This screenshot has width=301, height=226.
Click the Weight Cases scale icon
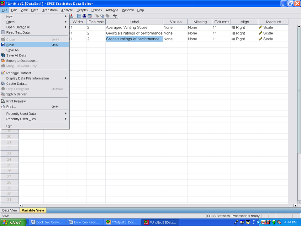(84, 16)
